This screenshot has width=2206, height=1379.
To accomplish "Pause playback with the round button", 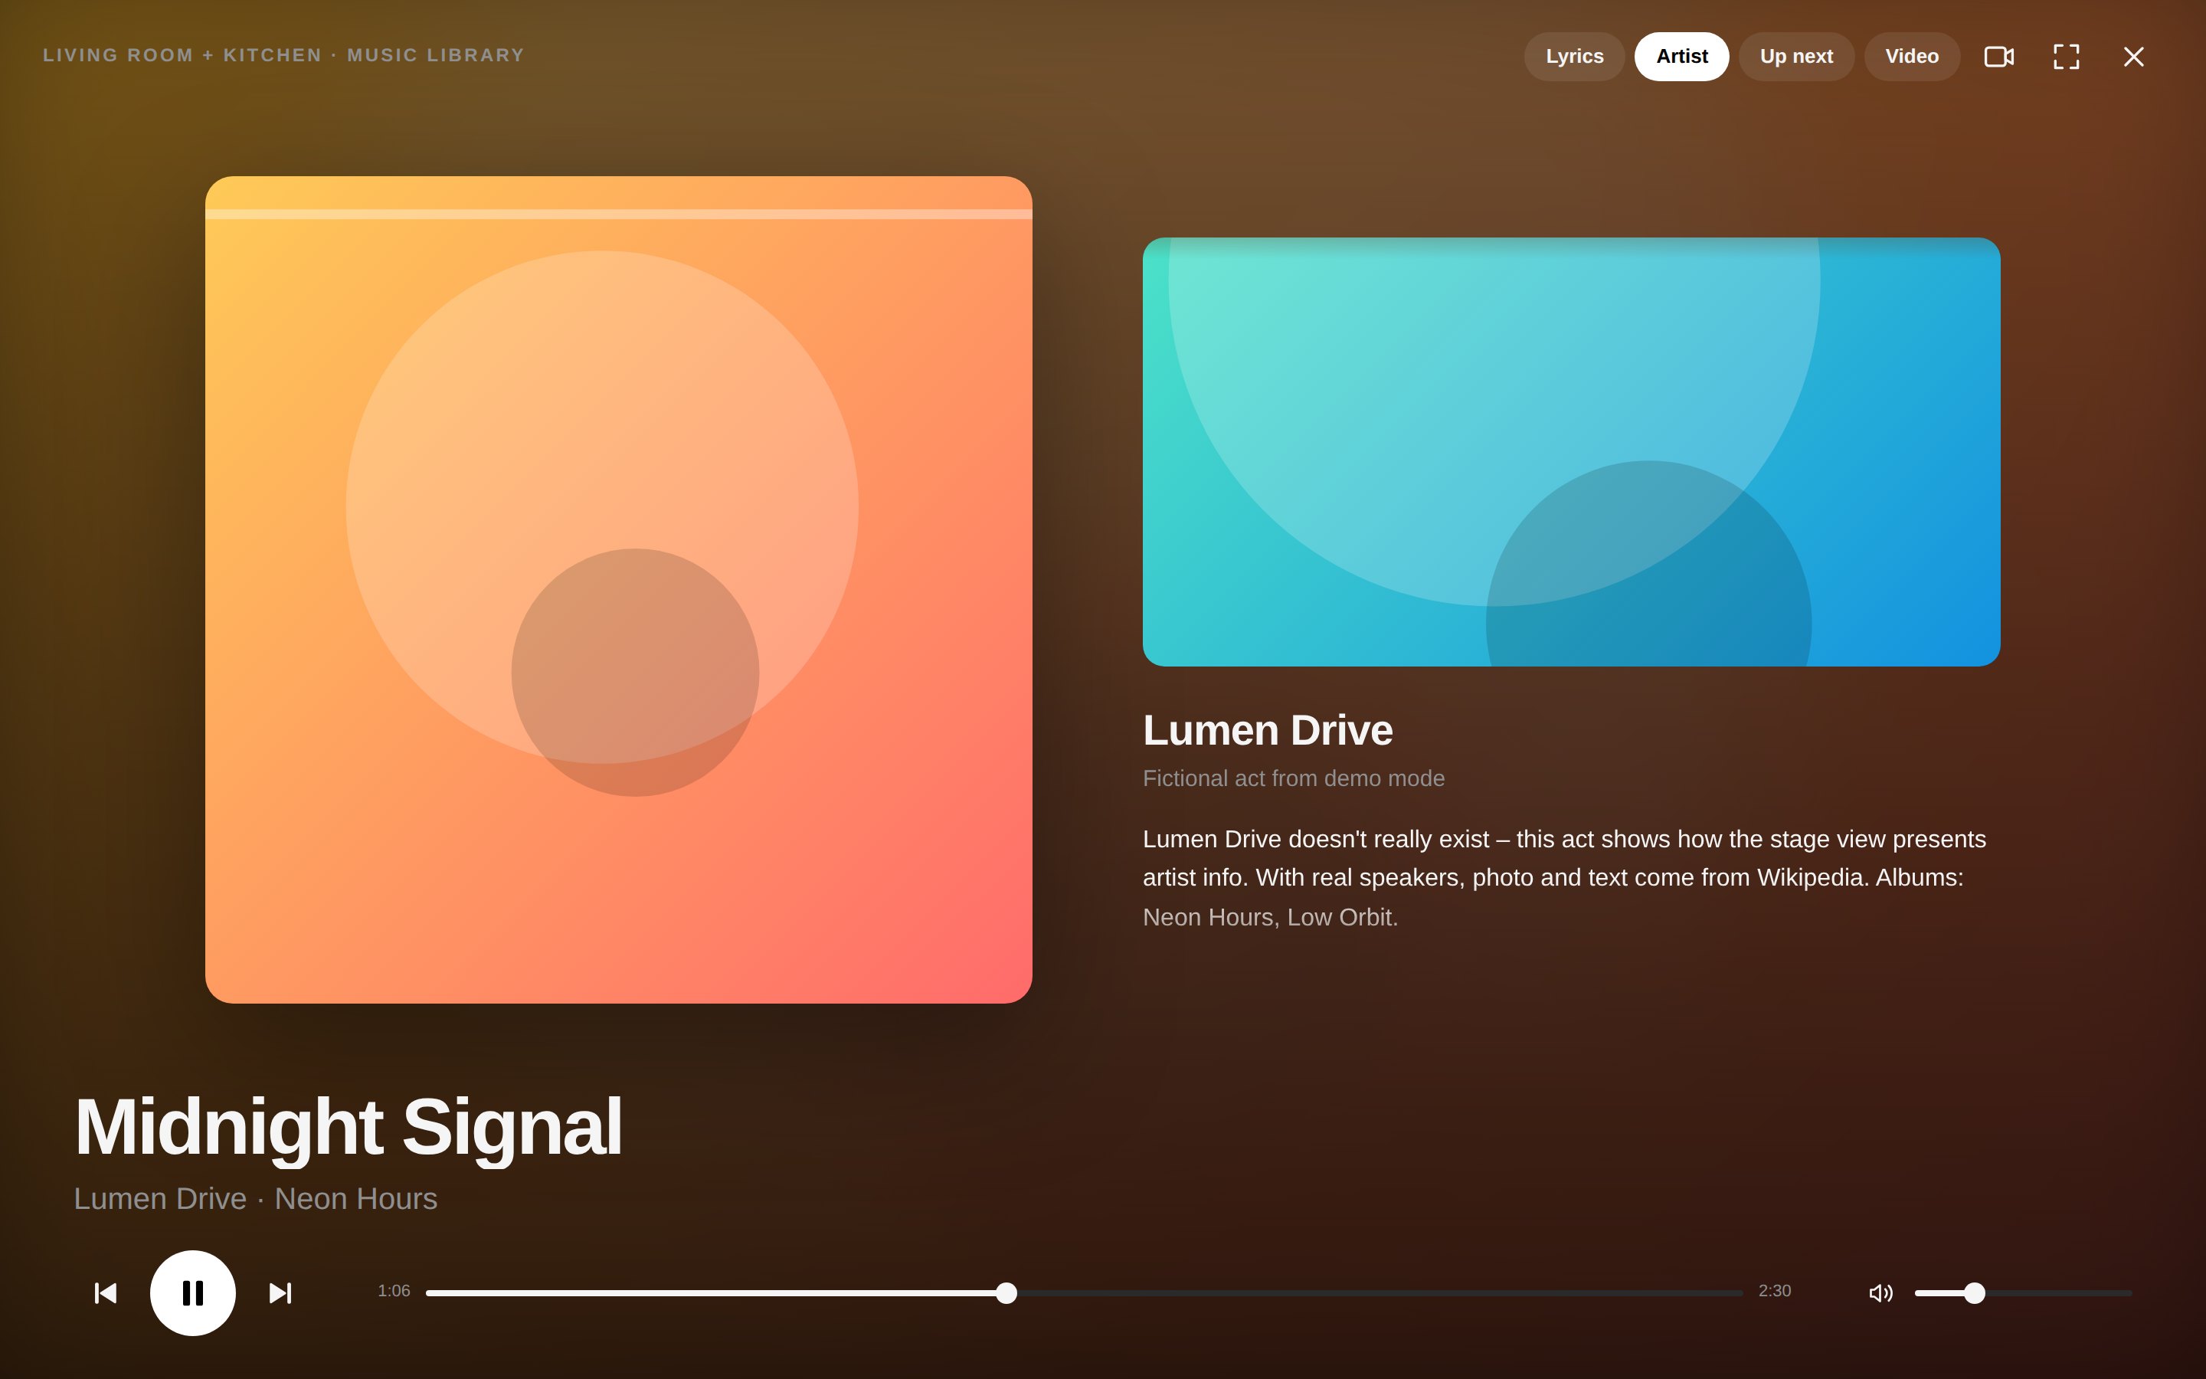I will (x=193, y=1293).
